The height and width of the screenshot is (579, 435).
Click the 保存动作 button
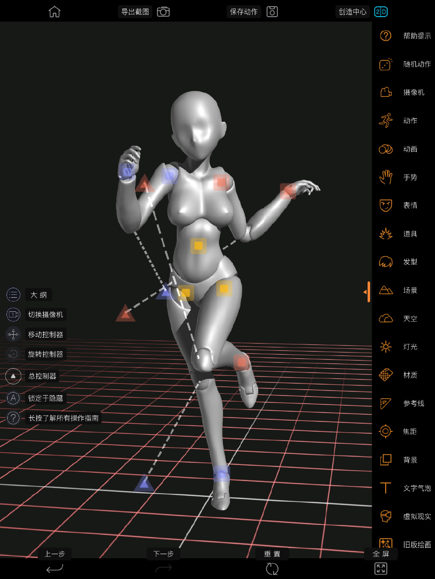(x=244, y=11)
